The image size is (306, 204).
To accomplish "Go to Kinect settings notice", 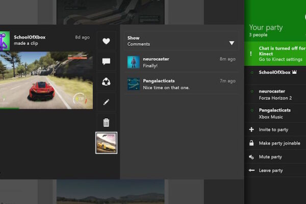I will click(x=275, y=54).
